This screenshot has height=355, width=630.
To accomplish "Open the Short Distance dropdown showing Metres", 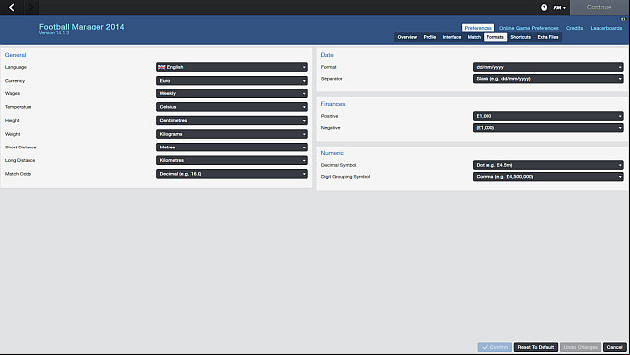I will coord(232,148).
